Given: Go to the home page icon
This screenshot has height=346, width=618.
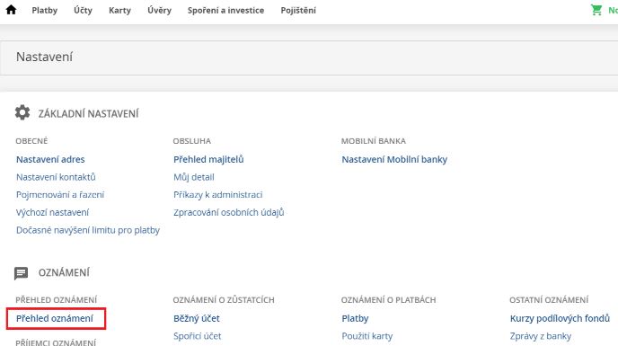Looking at the screenshot, I should pos(11,10).
